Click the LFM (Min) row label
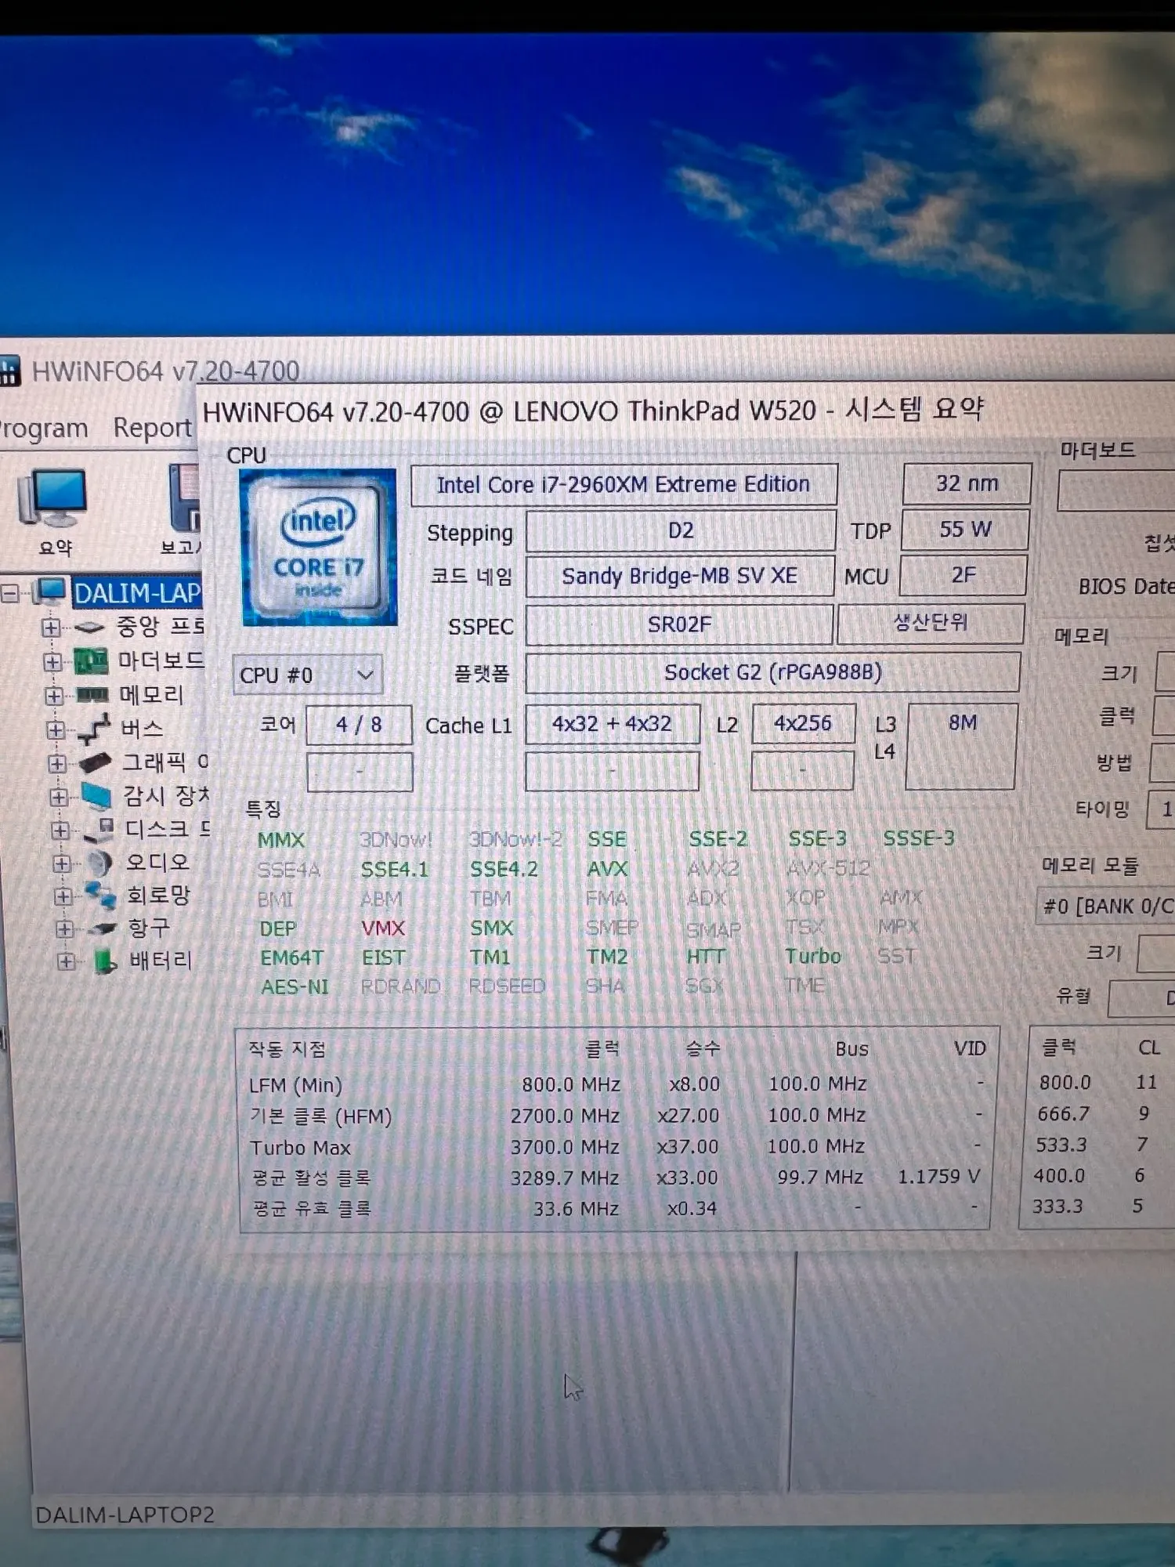 click(295, 1086)
